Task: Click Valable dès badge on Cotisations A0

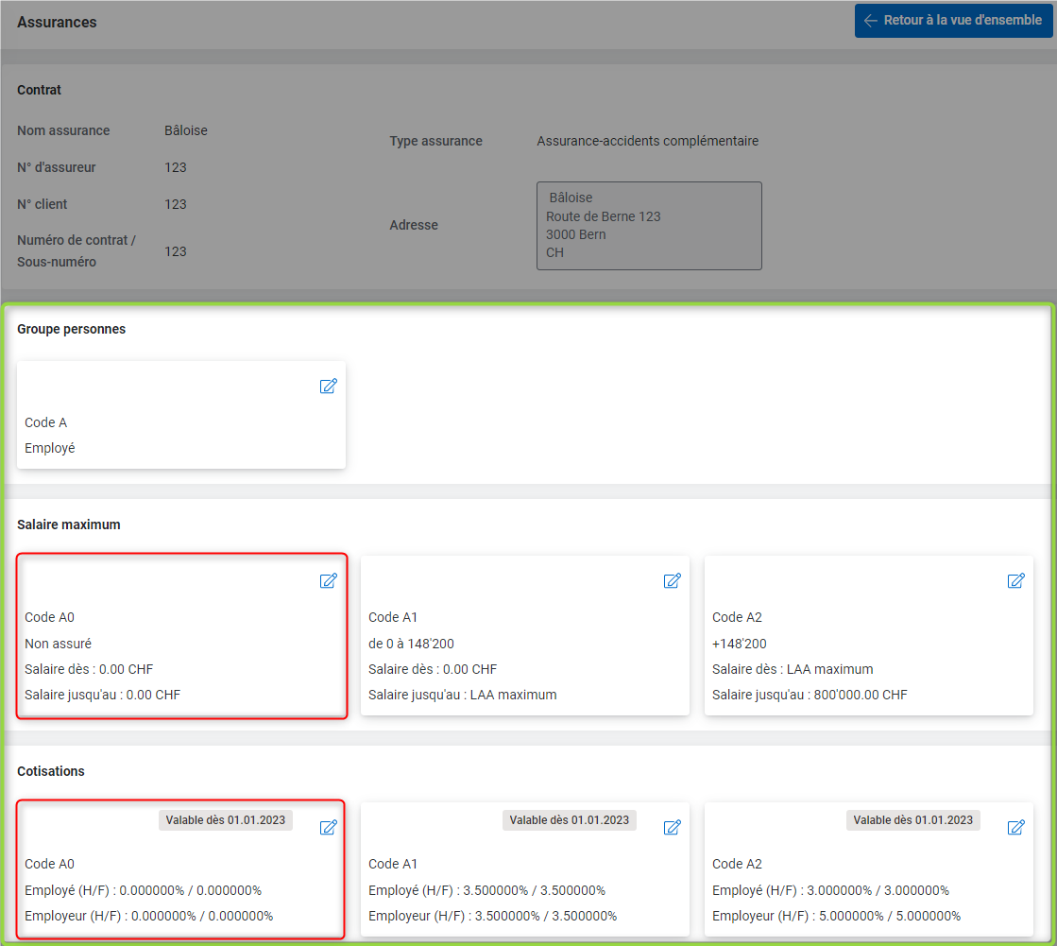Action: click(225, 820)
